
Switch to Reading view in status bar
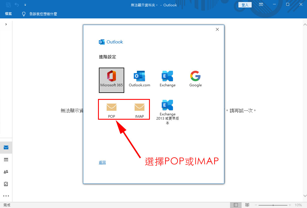pyautogui.click(x=247, y=205)
